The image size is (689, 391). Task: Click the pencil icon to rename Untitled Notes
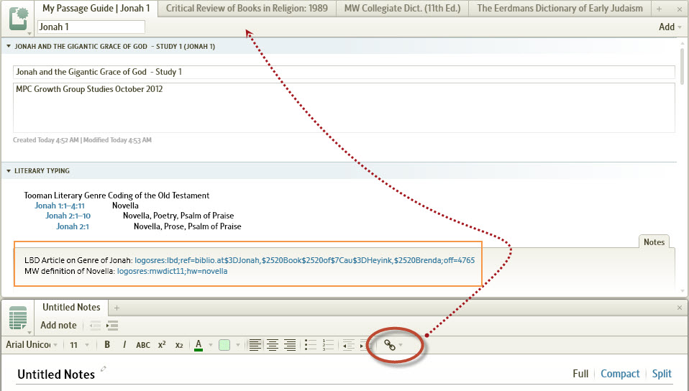click(x=104, y=369)
